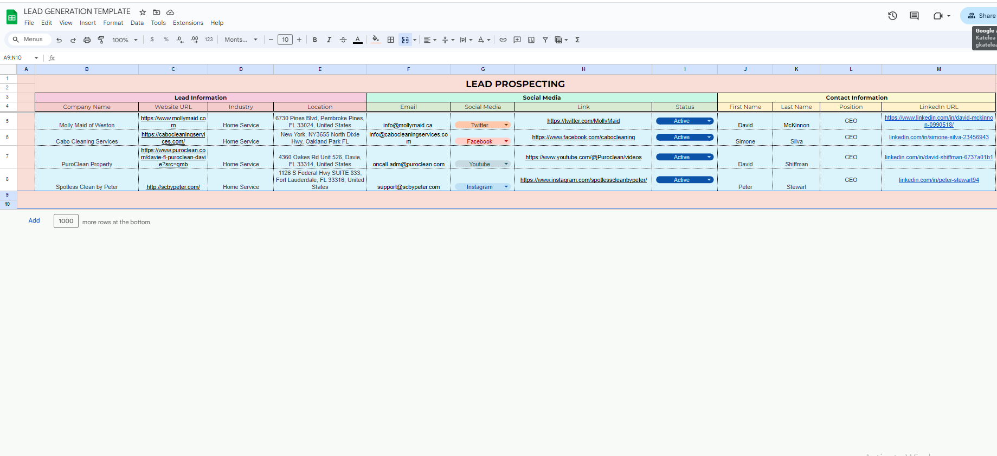Screen dimensions: 997x456
Task: Open the Instagram social media chip dropdown
Action: click(x=506, y=187)
